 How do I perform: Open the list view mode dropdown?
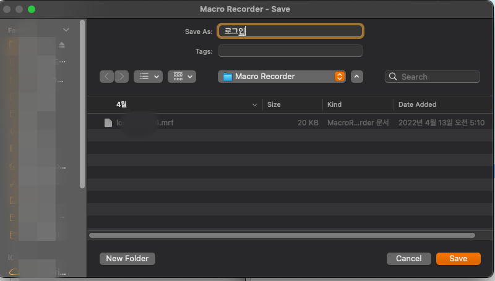[148, 77]
